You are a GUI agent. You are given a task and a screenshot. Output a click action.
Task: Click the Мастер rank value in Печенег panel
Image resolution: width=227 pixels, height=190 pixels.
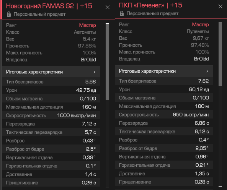(200, 24)
